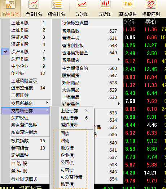Click the 8.05 buy price cell
The height and width of the screenshot is (189, 166).
coord(130,37)
